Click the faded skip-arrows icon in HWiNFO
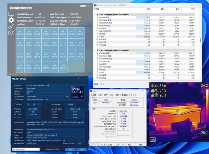This screenshot has height=154, width=209. (x=102, y=84)
